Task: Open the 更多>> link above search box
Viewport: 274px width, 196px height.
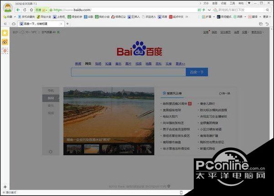Action: (x=181, y=64)
